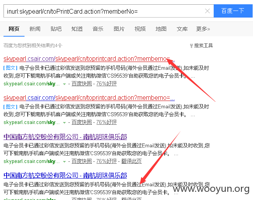Open first 中国南方航空股份有限公司 - 南航明珠俱乐部 result (purple)
This screenshot has height=200, width=253.
(x=65, y=137)
